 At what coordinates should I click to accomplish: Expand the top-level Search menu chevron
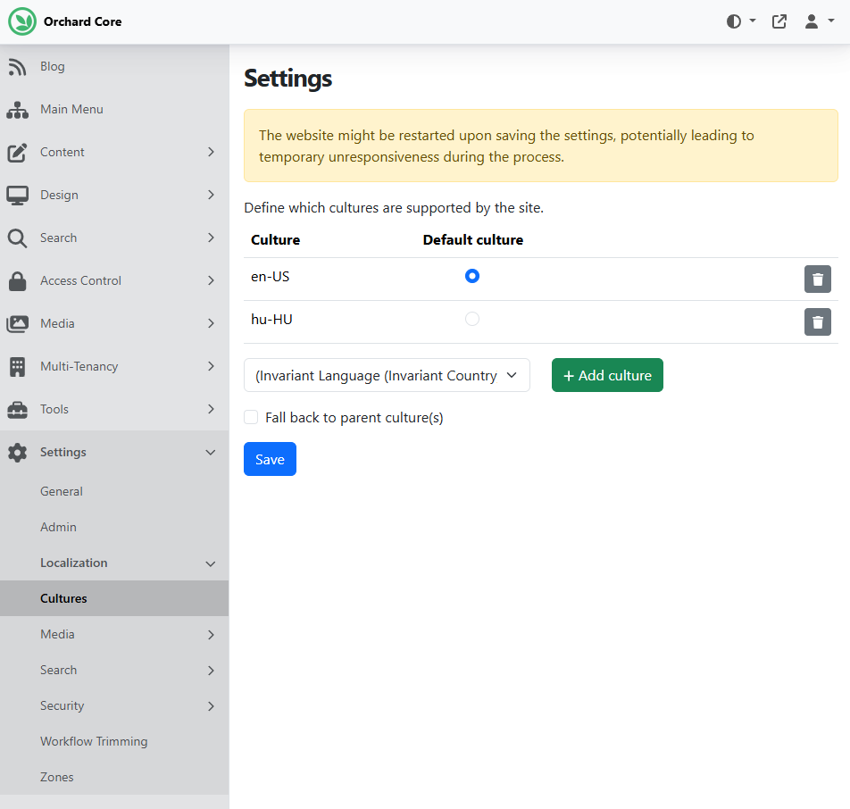[211, 238]
